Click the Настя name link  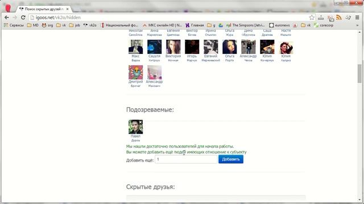coord(286,31)
